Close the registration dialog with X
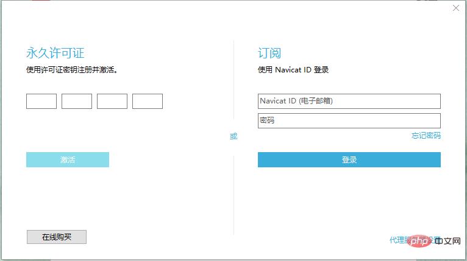The image size is (467, 261). (x=455, y=8)
